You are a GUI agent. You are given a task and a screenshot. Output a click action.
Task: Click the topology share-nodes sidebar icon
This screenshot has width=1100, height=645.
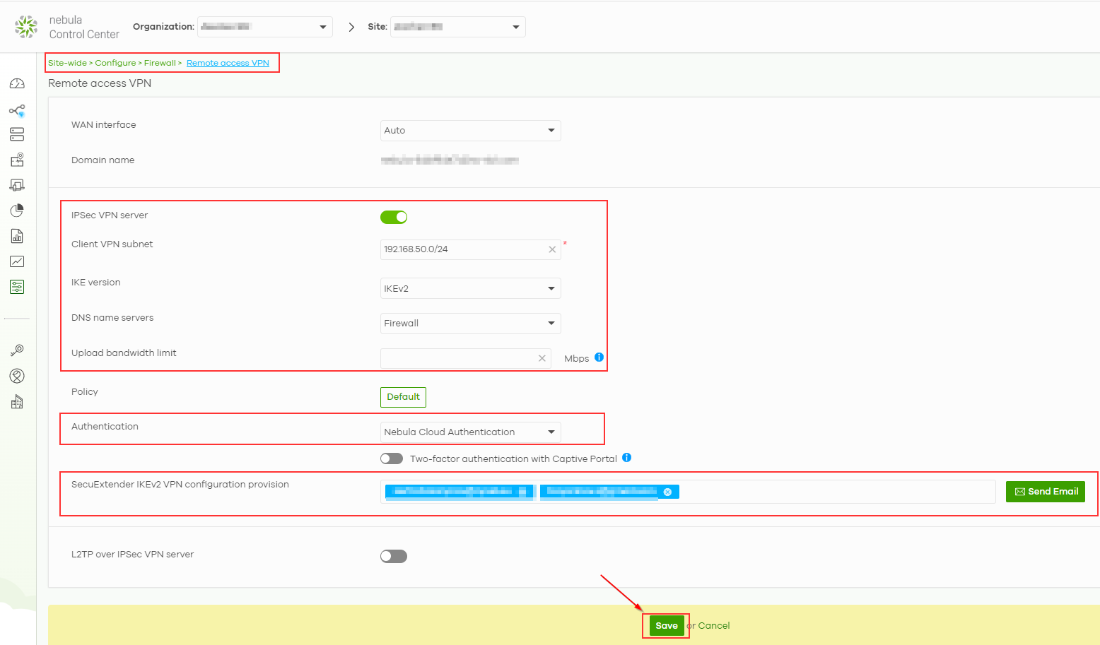17,110
